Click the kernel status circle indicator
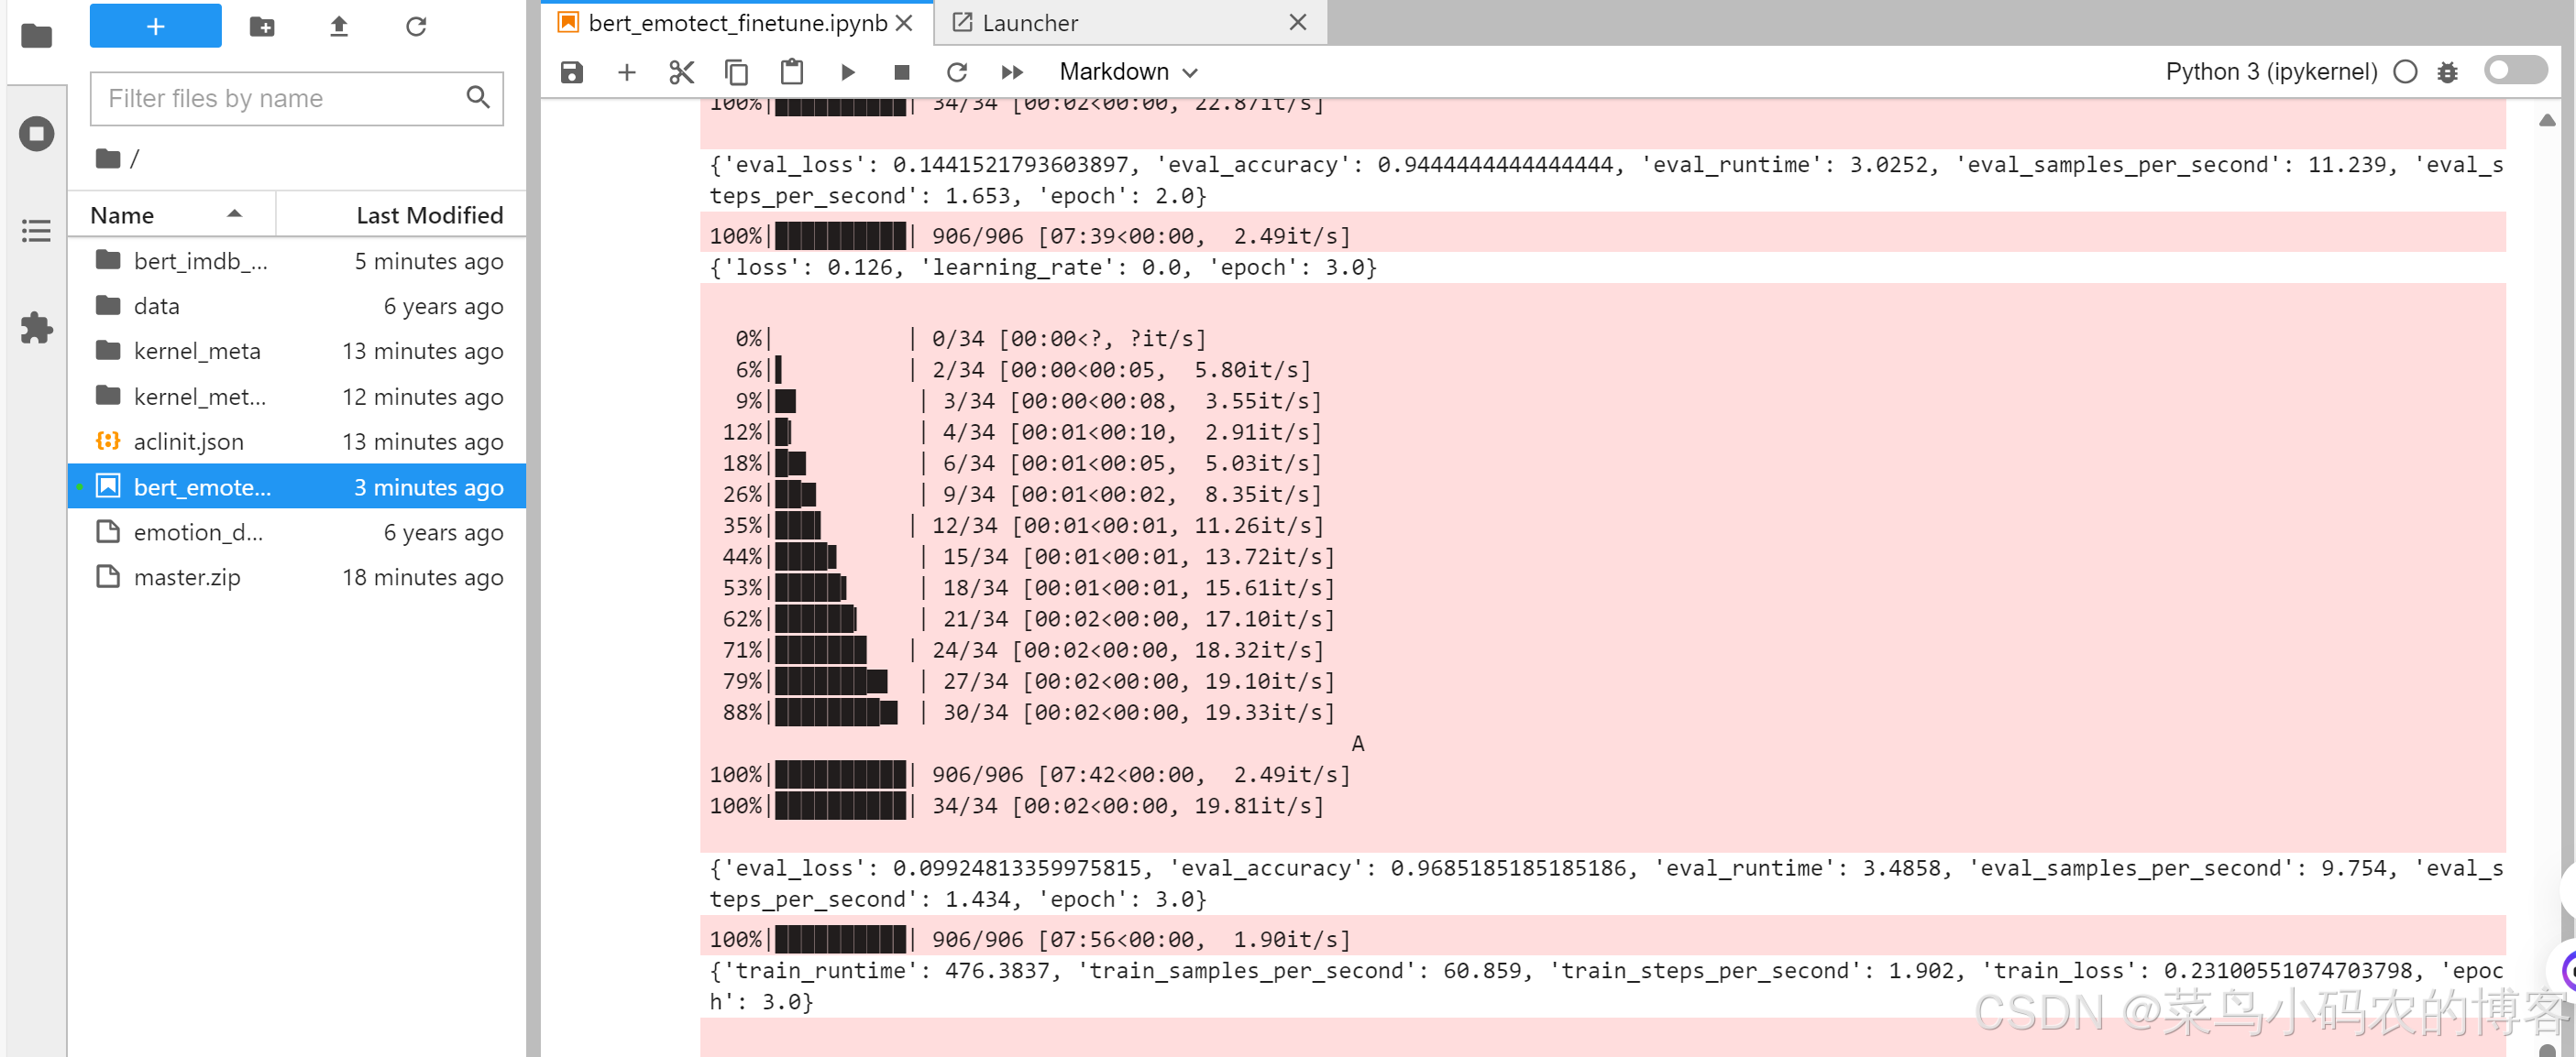This screenshot has width=2576, height=1057. [2405, 72]
